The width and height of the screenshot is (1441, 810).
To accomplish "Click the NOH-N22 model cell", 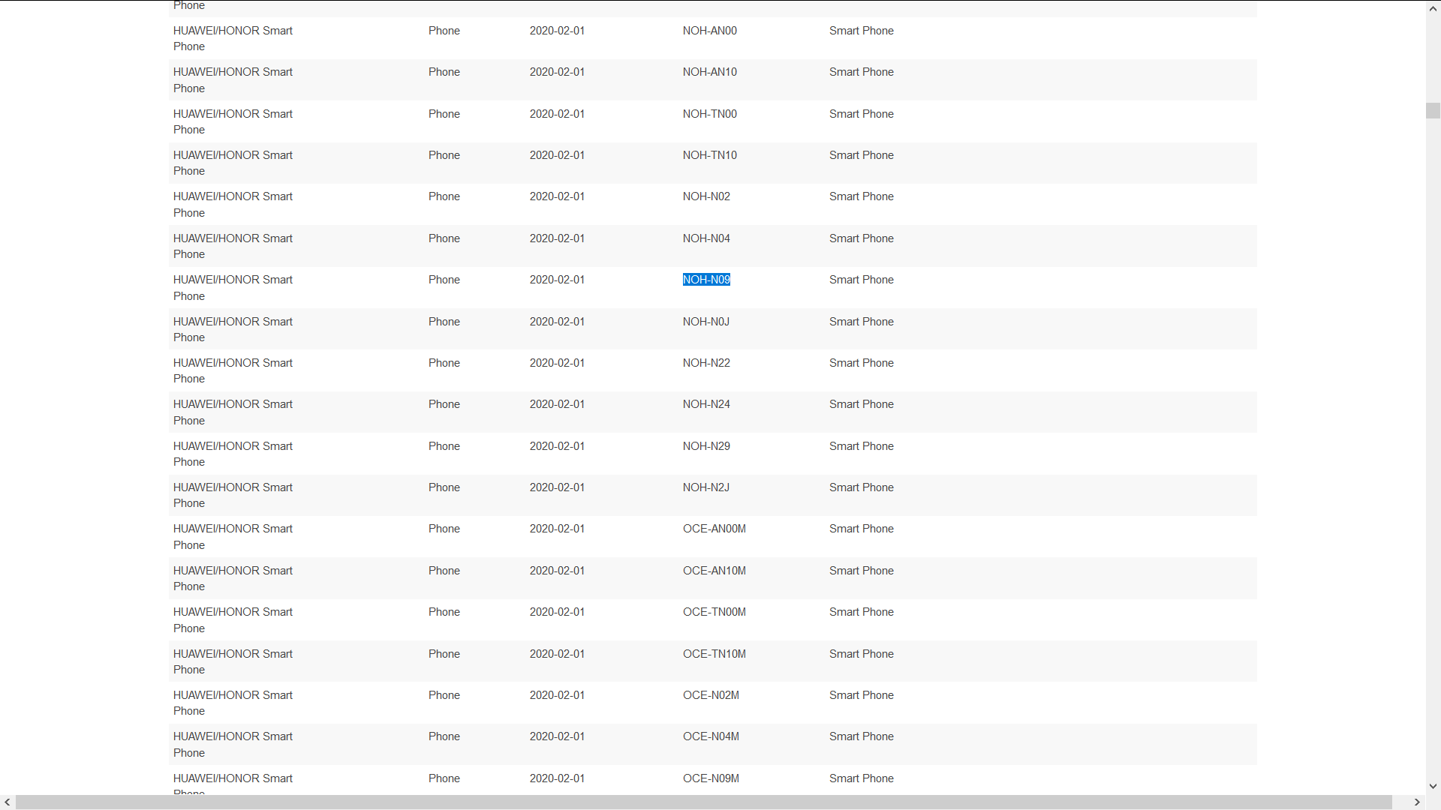I will 706,363.
